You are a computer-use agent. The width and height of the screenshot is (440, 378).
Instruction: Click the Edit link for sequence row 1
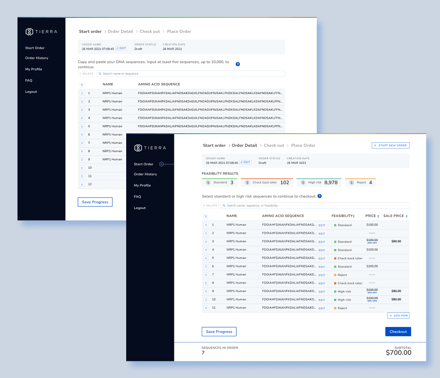pyautogui.click(x=322, y=225)
